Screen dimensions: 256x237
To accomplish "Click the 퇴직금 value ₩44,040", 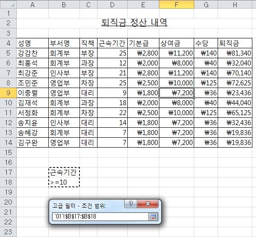I will coord(235,103).
